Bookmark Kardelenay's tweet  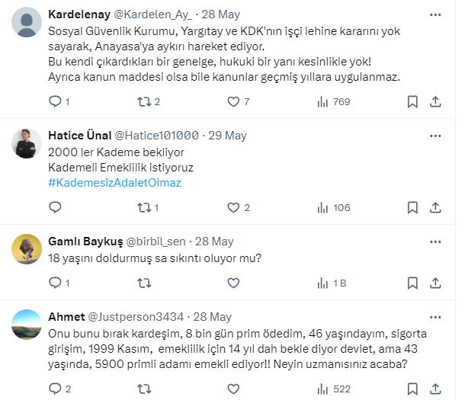pyautogui.click(x=412, y=101)
